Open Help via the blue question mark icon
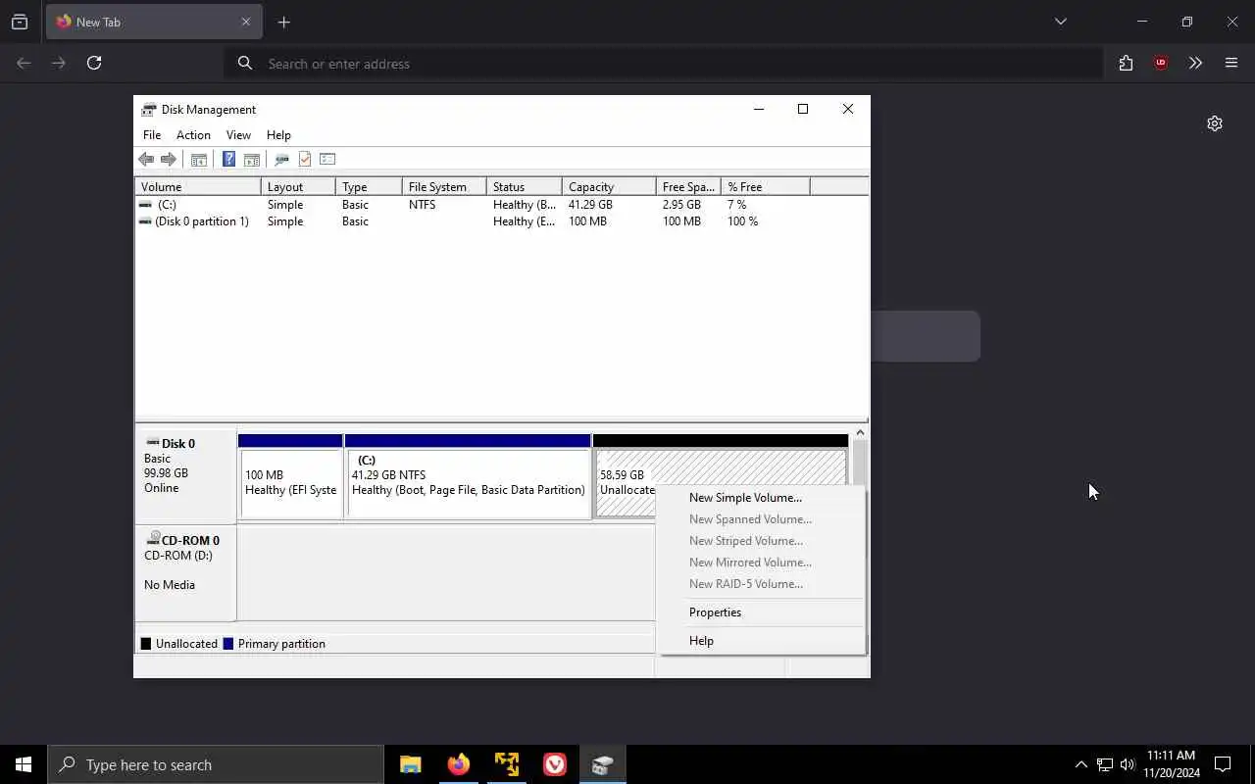Screen dimensions: 1255x784 pyautogui.click(x=228, y=159)
